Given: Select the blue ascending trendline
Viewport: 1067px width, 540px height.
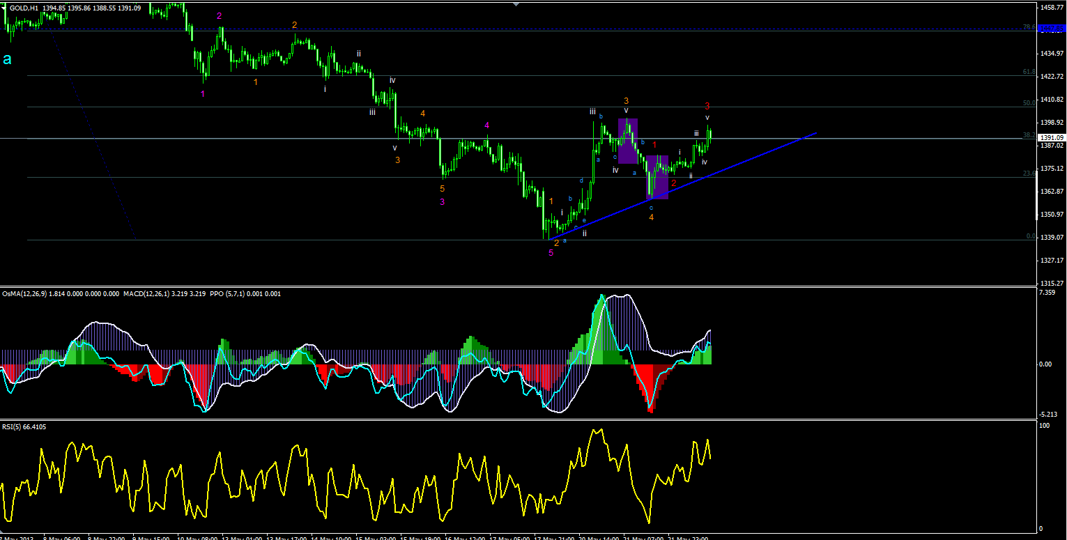Looking at the screenshot, I should point(682,186).
